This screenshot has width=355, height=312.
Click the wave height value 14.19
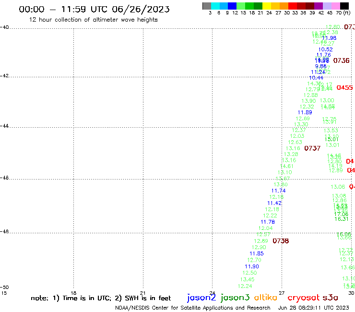(x=335, y=166)
